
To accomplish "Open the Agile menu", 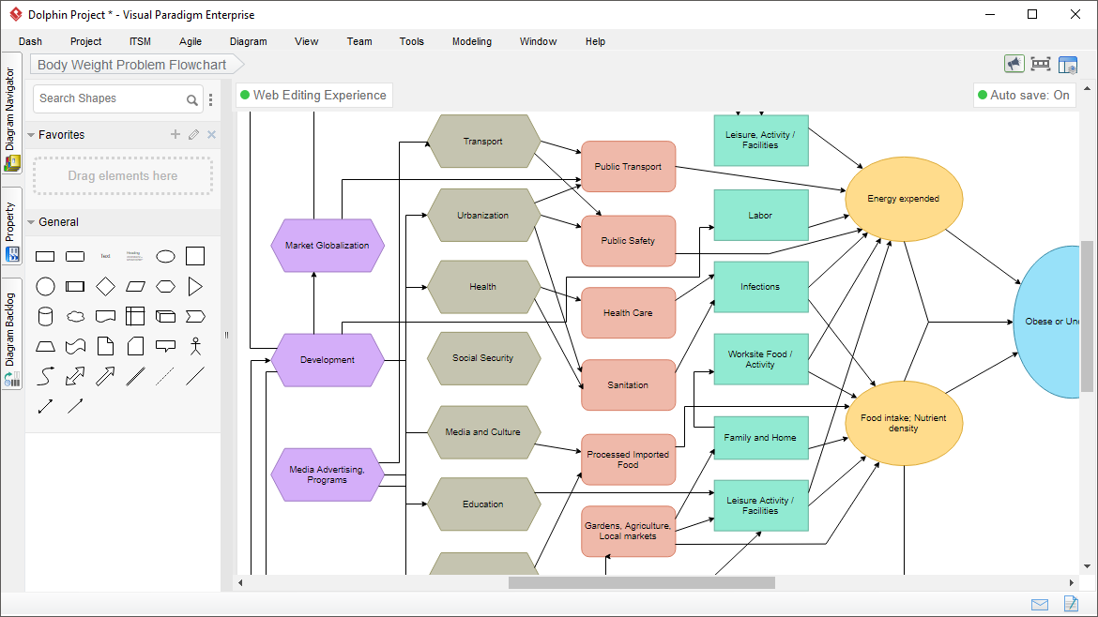I will 190,41.
